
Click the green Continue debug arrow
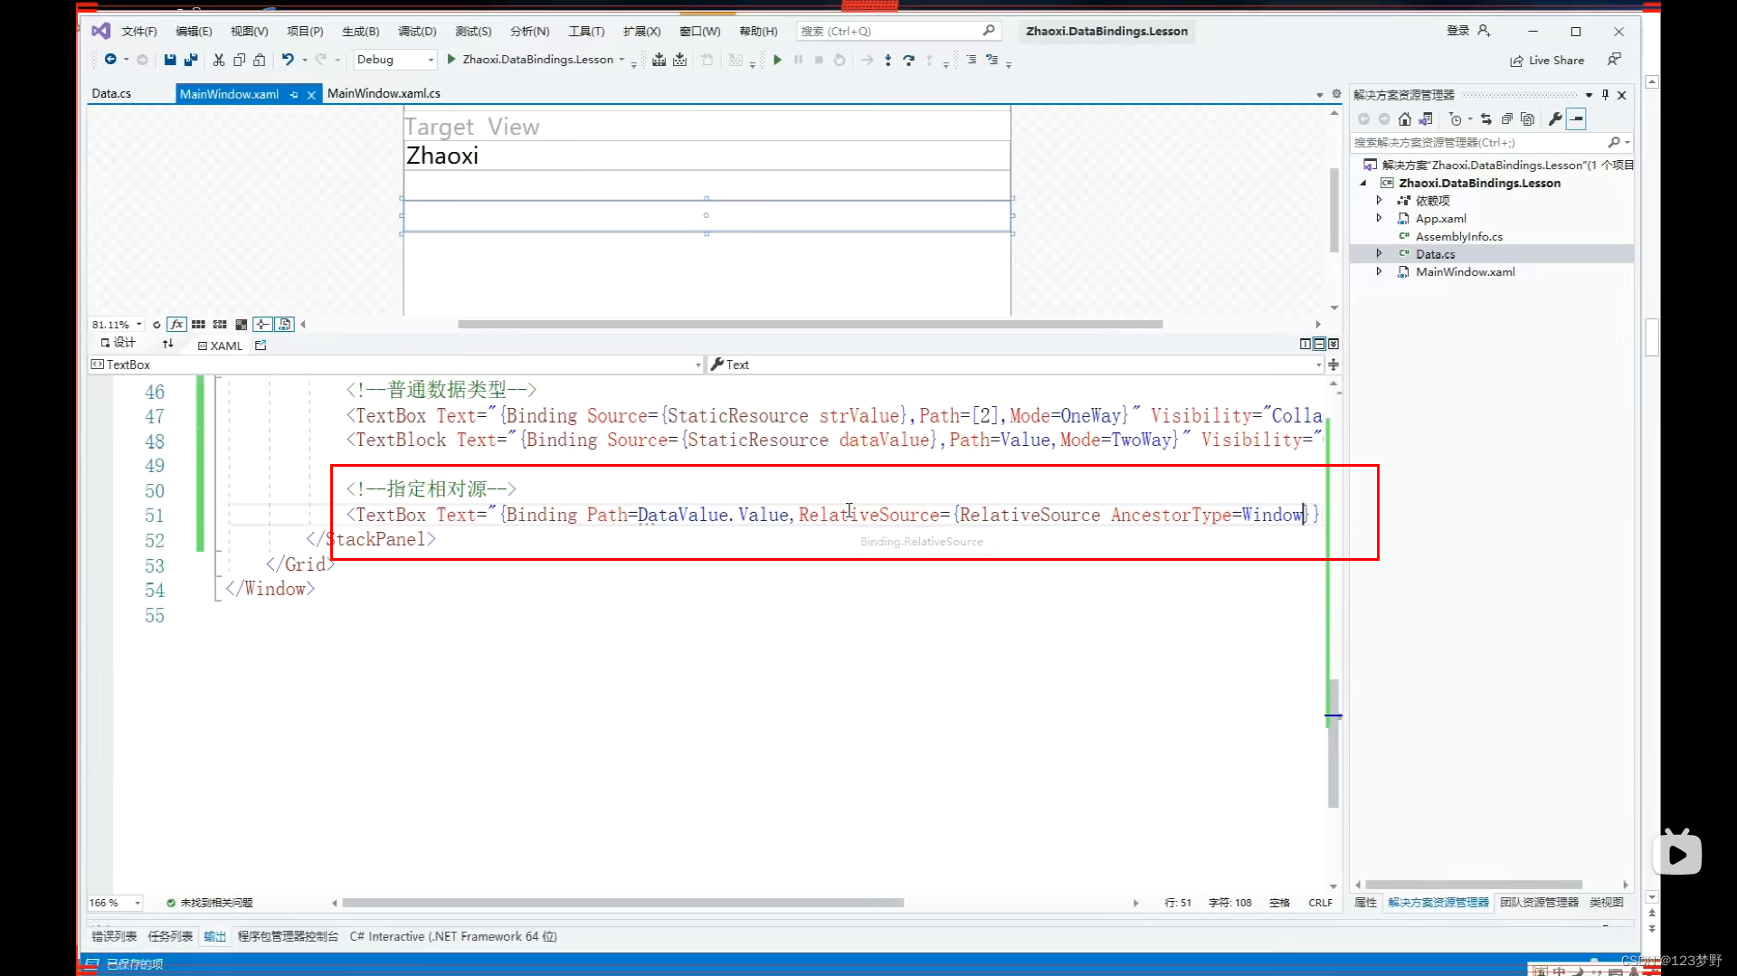(777, 60)
